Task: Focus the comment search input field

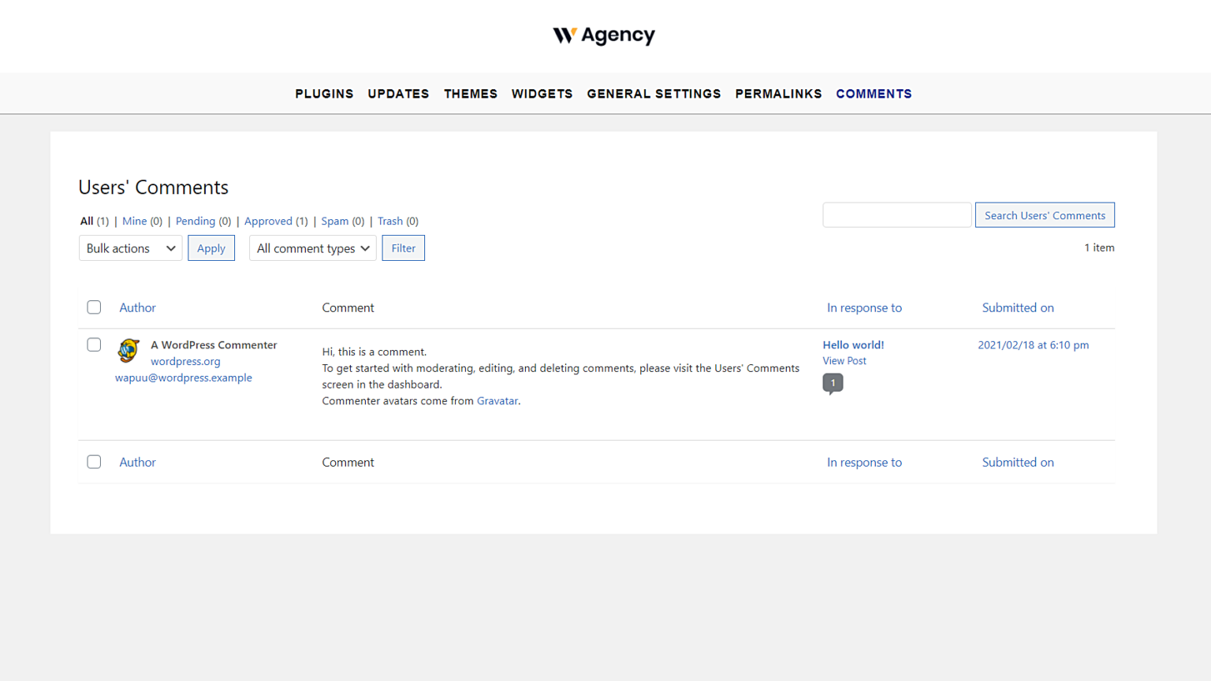Action: pyautogui.click(x=897, y=215)
